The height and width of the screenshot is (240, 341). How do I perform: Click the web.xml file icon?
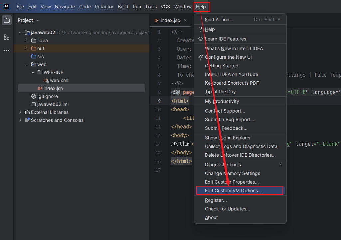(46, 81)
